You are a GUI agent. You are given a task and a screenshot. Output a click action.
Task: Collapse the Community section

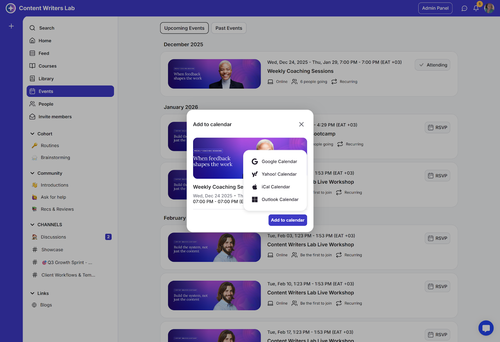32,173
